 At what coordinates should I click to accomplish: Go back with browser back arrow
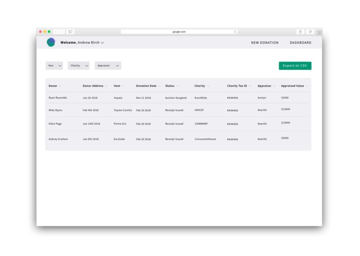pos(56,32)
